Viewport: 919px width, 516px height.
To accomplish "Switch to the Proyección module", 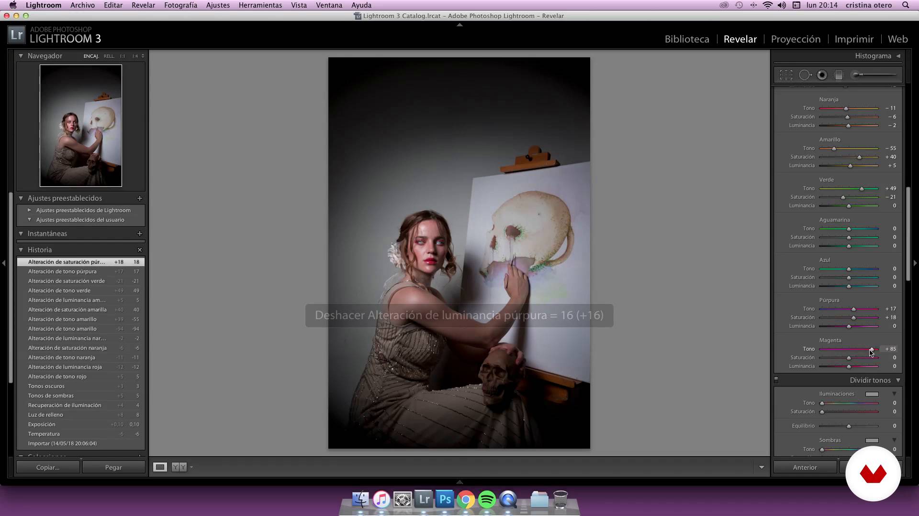I will pyautogui.click(x=796, y=39).
